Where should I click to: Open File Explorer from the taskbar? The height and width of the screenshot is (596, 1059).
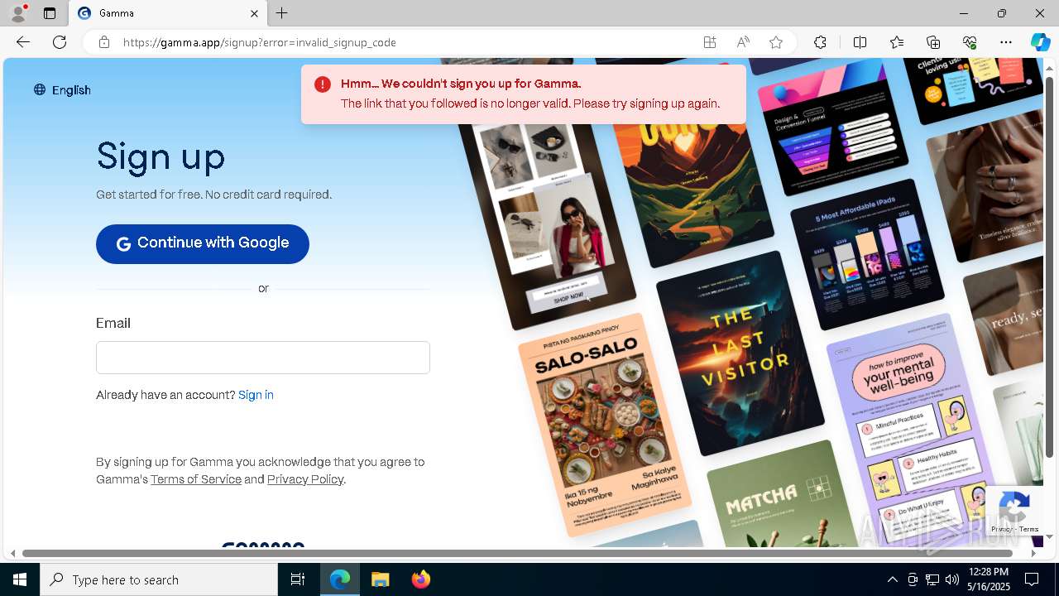(x=380, y=579)
